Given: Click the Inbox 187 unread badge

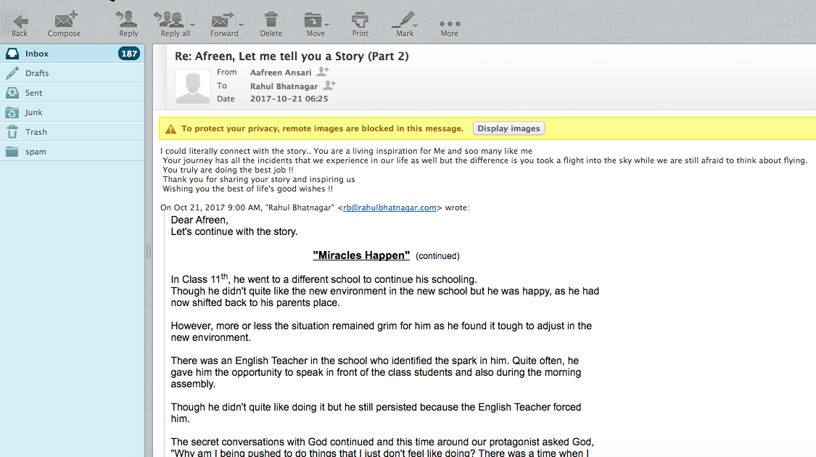Looking at the screenshot, I should coord(128,54).
